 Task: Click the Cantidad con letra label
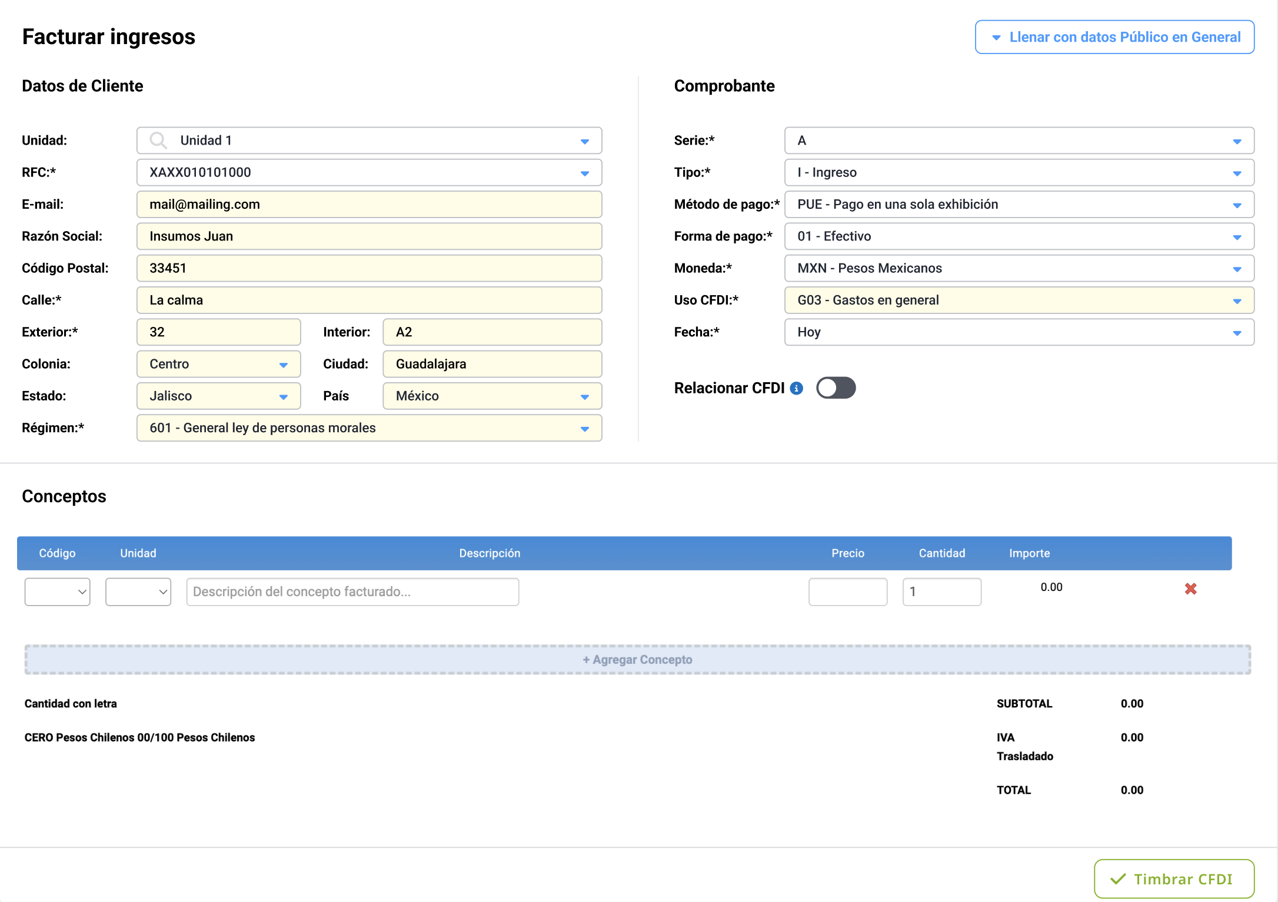(x=71, y=704)
